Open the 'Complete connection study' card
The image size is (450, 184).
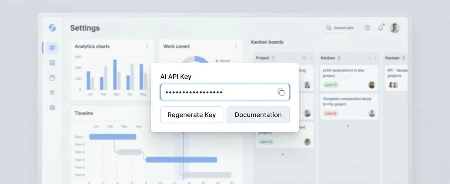point(349,107)
